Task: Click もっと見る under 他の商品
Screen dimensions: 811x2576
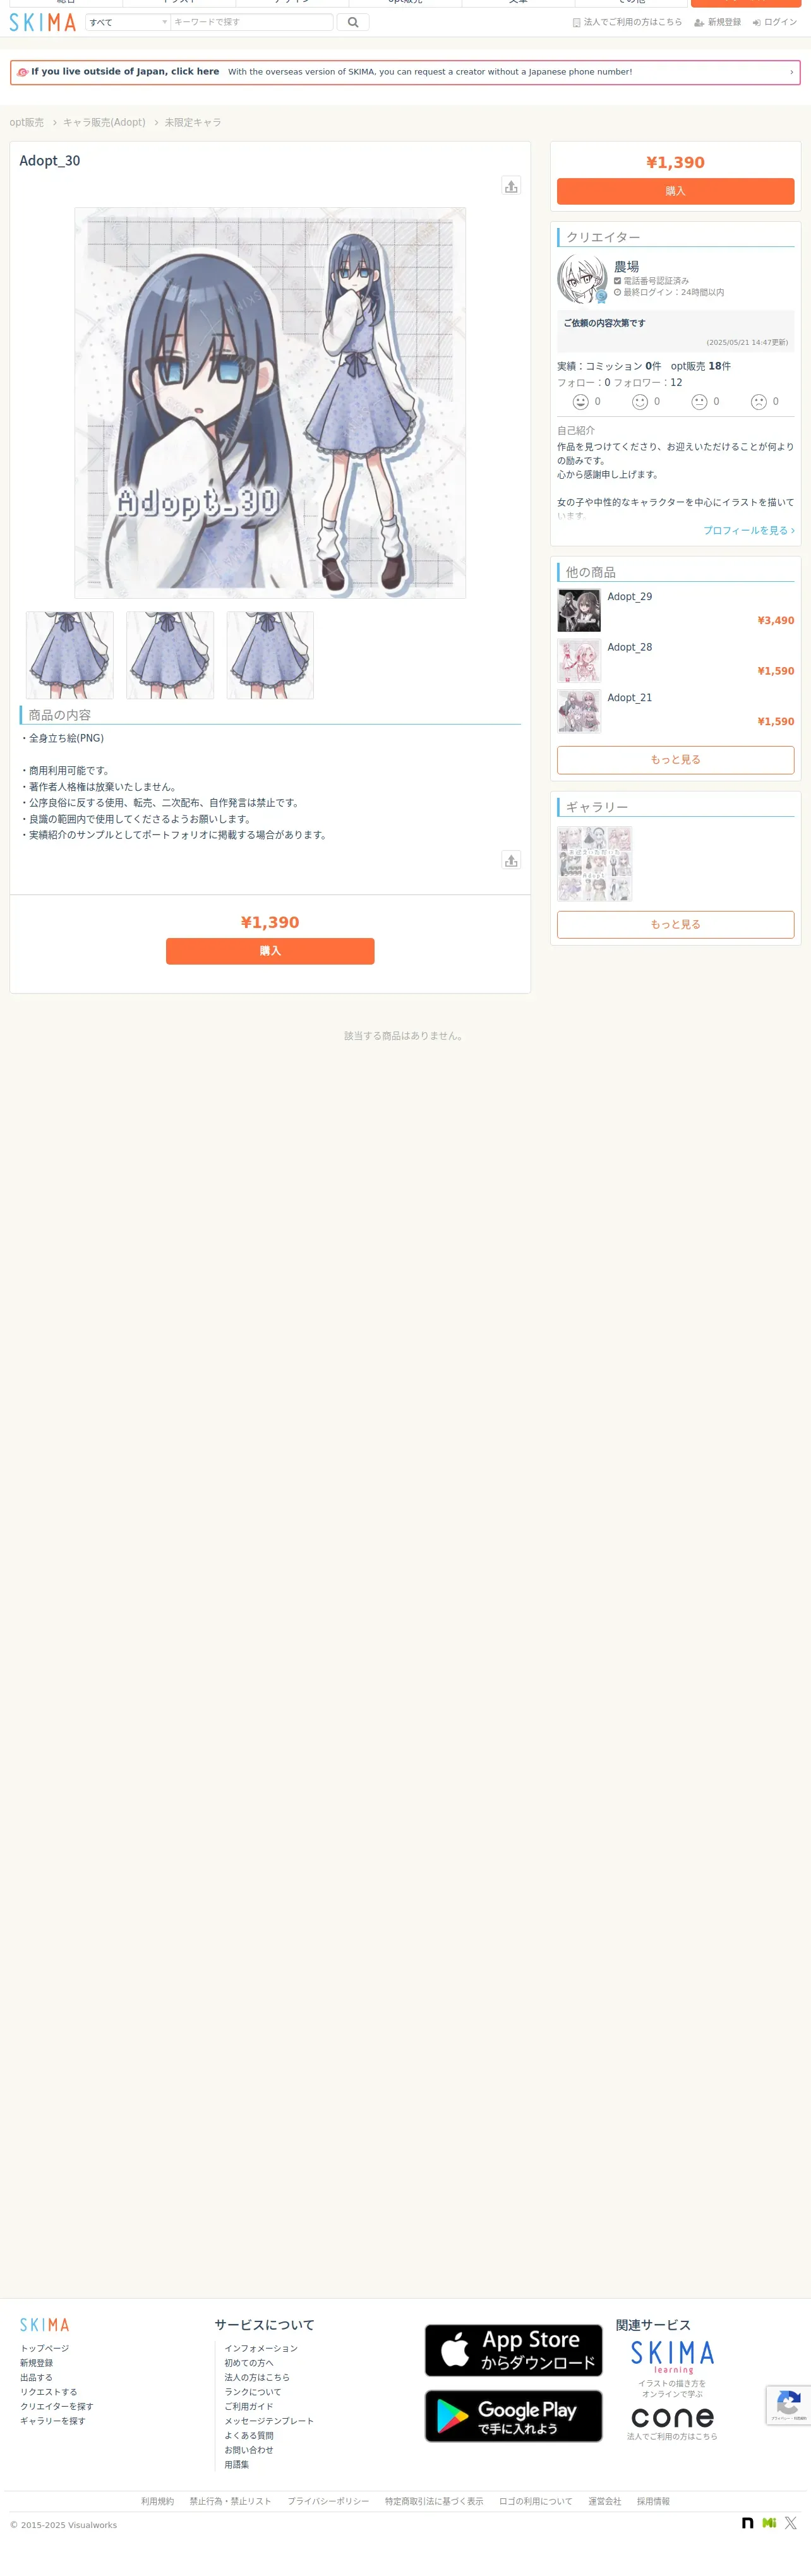Action: (x=675, y=760)
